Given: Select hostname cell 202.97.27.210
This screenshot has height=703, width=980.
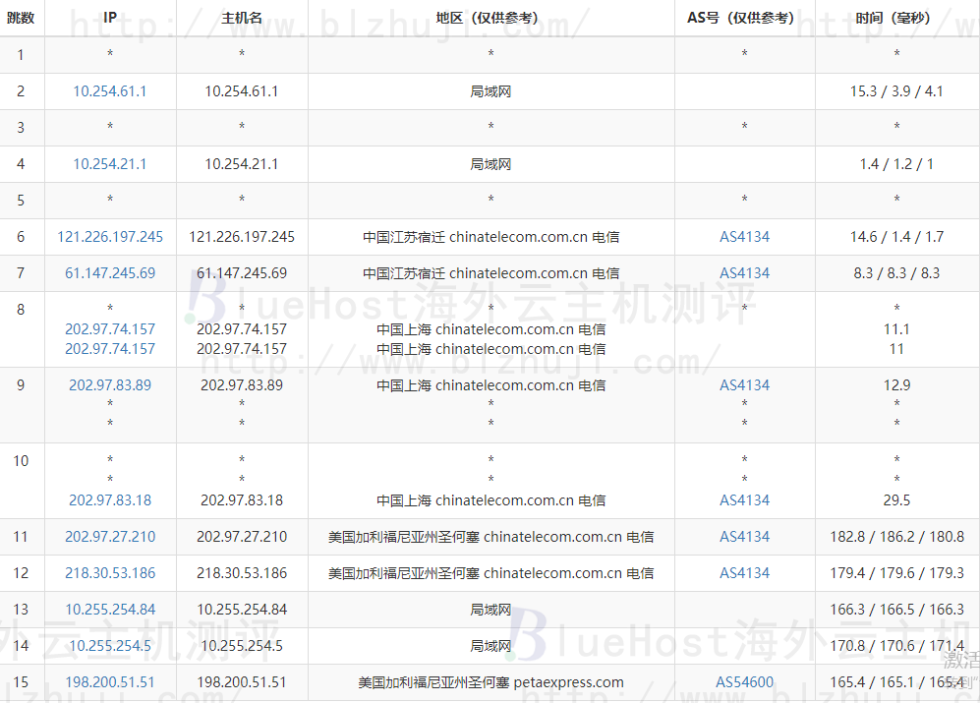Looking at the screenshot, I should pyautogui.click(x=242, y=536).
